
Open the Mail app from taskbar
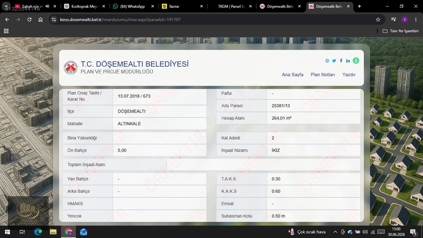84,232
